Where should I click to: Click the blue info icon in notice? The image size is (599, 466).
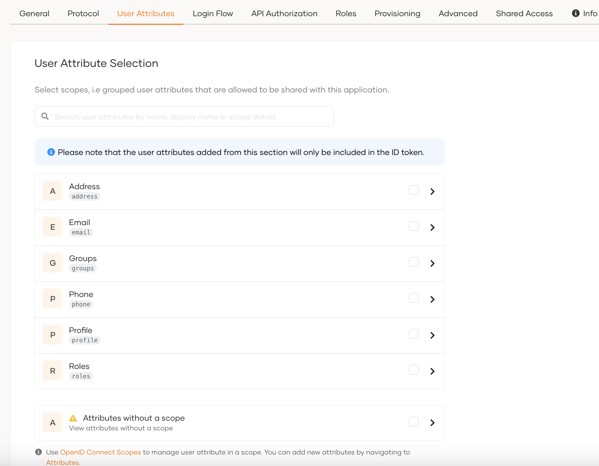point(51,152)
